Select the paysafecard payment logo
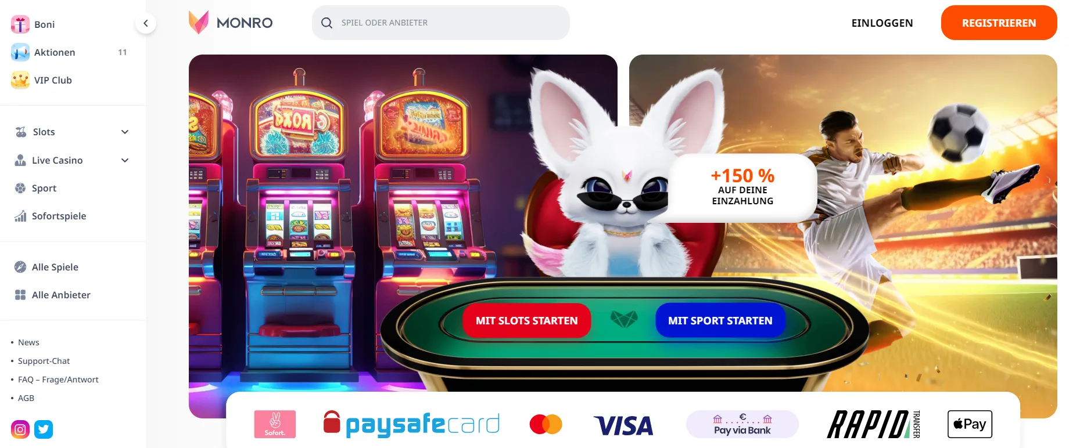 pyautogui.click(x=411, y=424)
